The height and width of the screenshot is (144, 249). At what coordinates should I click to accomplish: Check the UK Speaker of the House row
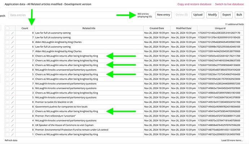click(x=8, y=125)
